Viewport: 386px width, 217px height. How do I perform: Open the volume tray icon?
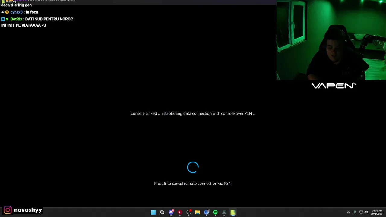(366, 212)
